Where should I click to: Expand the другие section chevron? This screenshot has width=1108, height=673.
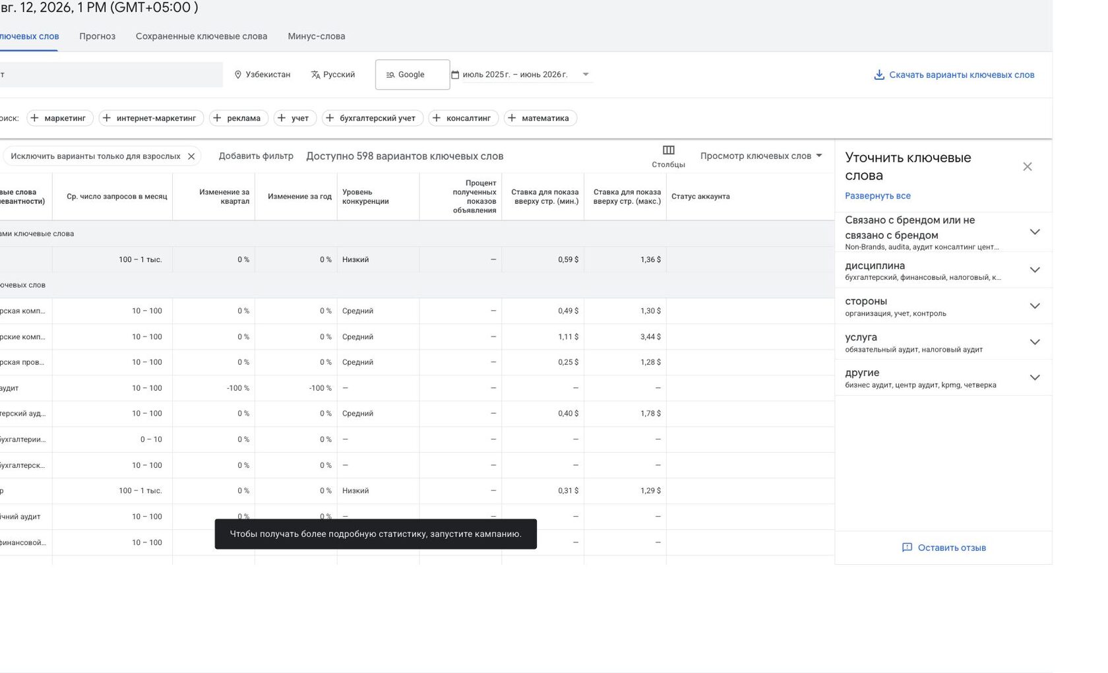pos(1035,377)
